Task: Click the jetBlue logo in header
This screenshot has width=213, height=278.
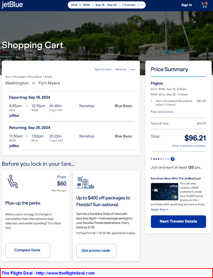Action: coord(12,5)
